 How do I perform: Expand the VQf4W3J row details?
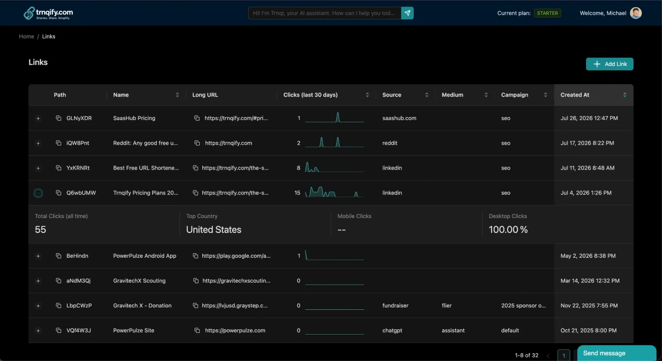pyautogui.click(x=38, y=330)
